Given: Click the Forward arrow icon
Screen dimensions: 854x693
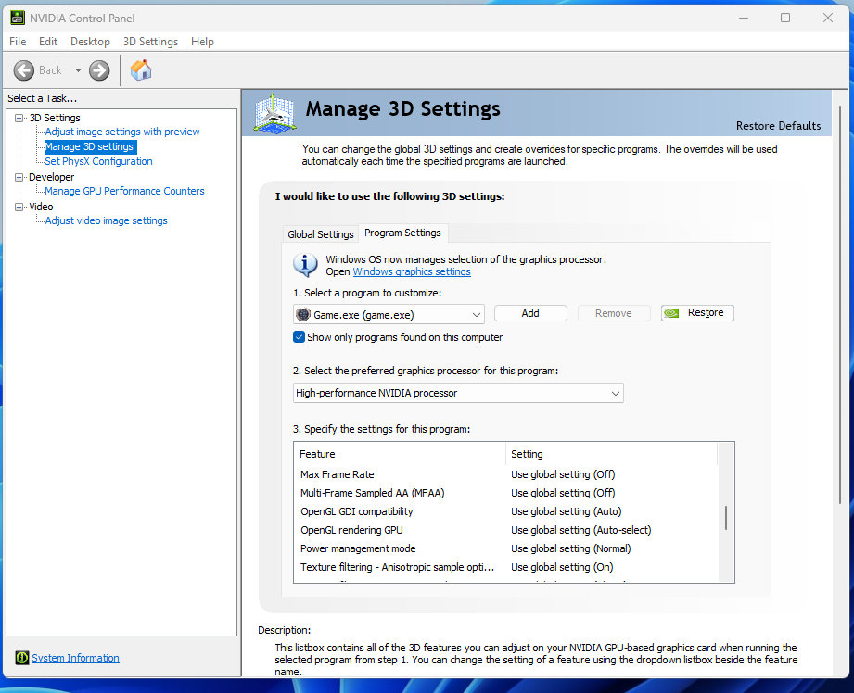Looking at the screenshot, I should point(99,70).
